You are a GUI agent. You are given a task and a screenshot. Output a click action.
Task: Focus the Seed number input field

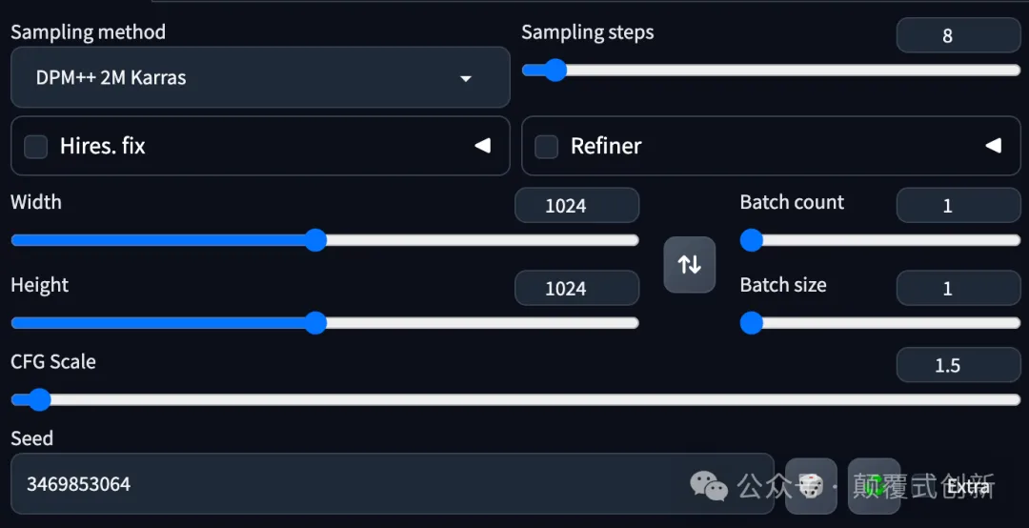pos(393,484)
